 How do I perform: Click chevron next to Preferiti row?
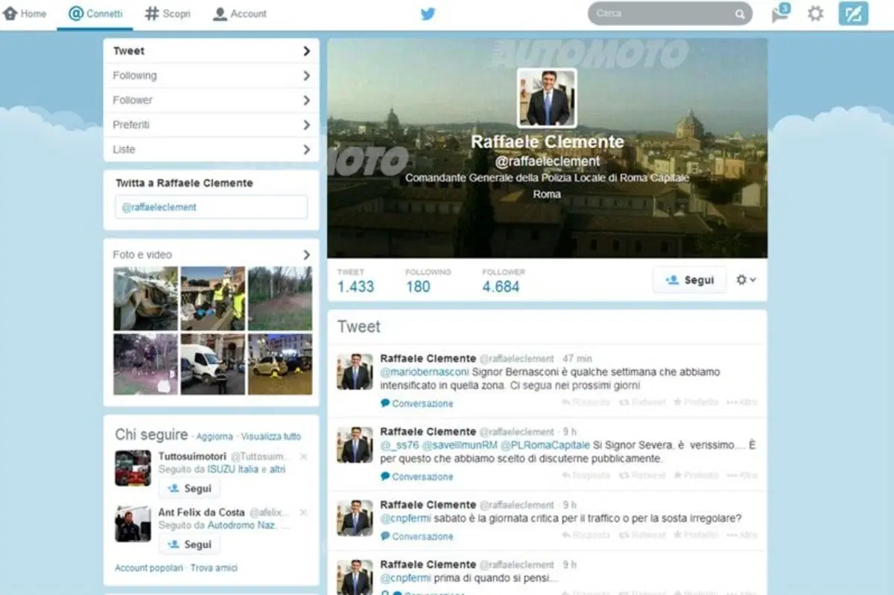click(306, 125)
